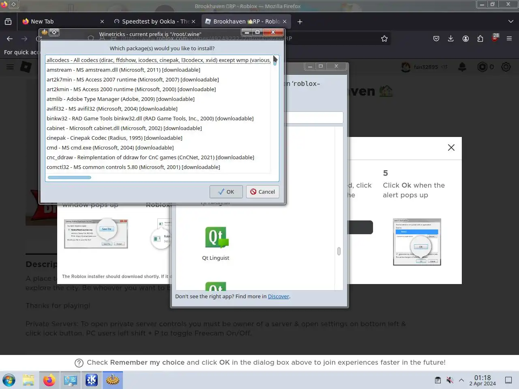Select avifil32 MS avifil32 row

click(x=158, y=109)
